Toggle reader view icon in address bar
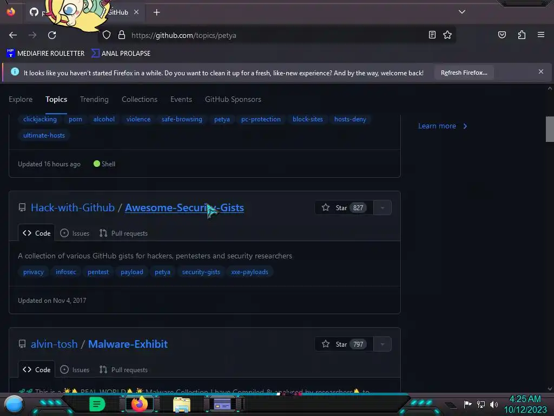 pos(432,35)
